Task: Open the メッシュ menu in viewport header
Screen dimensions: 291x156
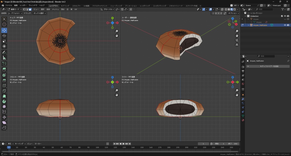Action: coord(55,9)
